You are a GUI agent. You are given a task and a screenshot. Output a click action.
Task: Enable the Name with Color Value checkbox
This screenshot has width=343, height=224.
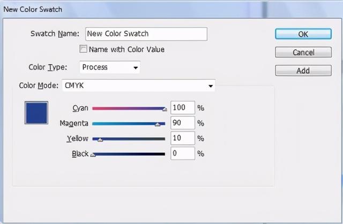click(83, 49)
